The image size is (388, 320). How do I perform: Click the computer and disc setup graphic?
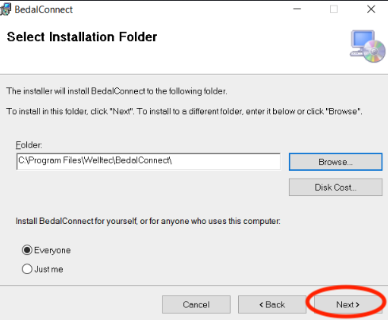pyautogui.click(x=367, y=46)
